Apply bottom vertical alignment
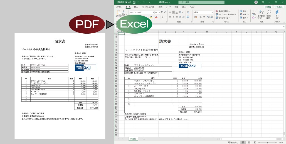Screen dimensions: 286x144 [177, 12]
